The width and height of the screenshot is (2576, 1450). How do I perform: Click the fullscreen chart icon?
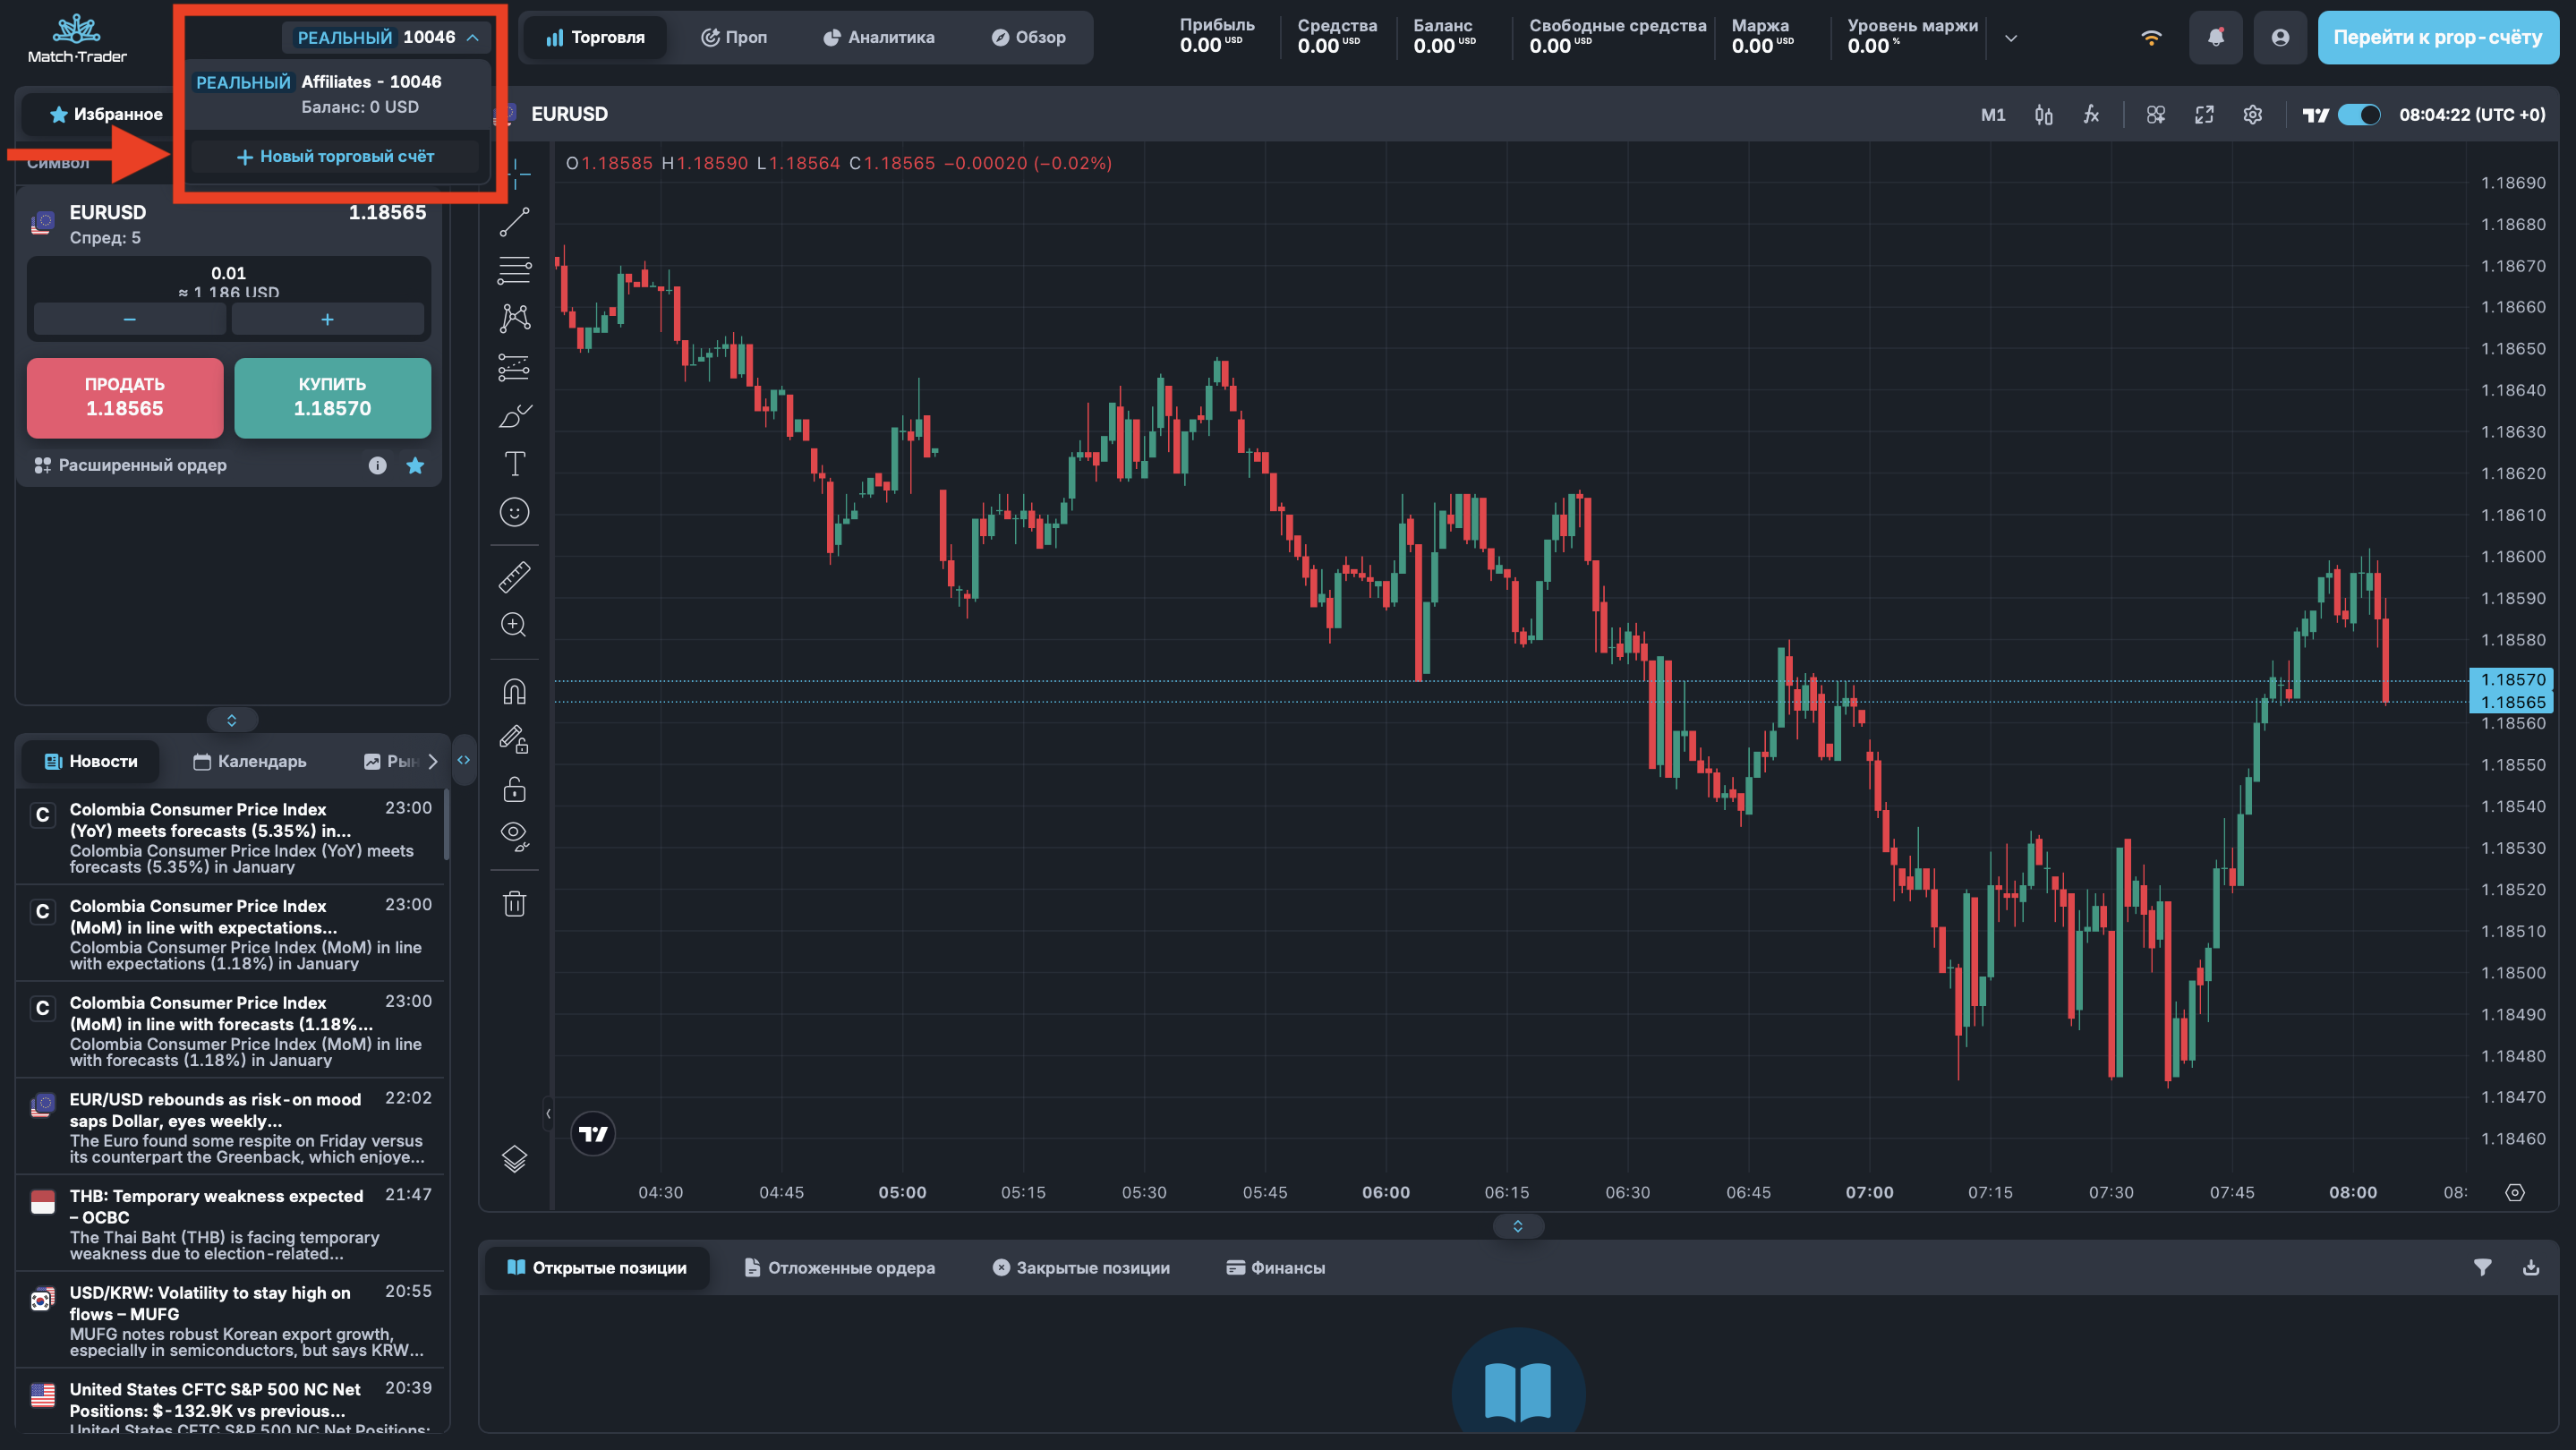tap(2204, 115)
